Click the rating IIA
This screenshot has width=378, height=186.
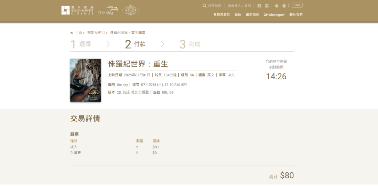tap(192, 75)
